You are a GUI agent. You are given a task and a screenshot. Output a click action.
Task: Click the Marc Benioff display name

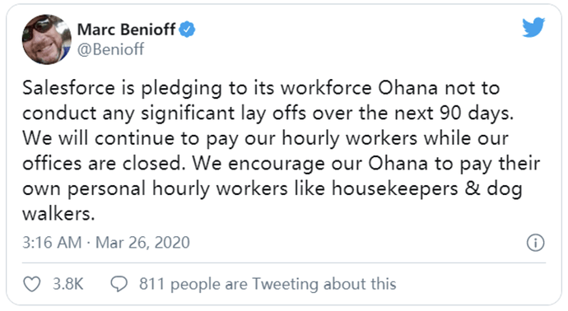[127, 30]
